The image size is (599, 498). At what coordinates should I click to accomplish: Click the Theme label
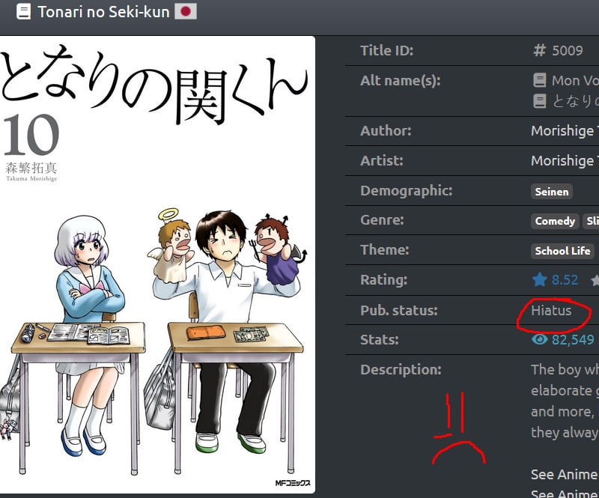tap(384, 250)
